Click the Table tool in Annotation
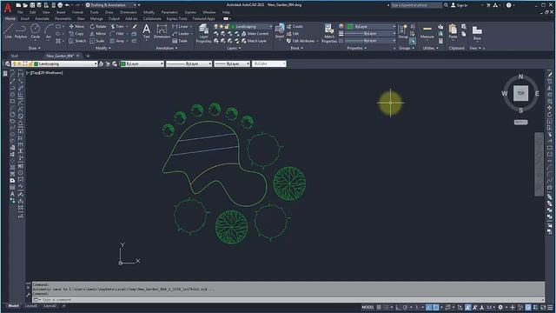556x313 pixels. 180,41
